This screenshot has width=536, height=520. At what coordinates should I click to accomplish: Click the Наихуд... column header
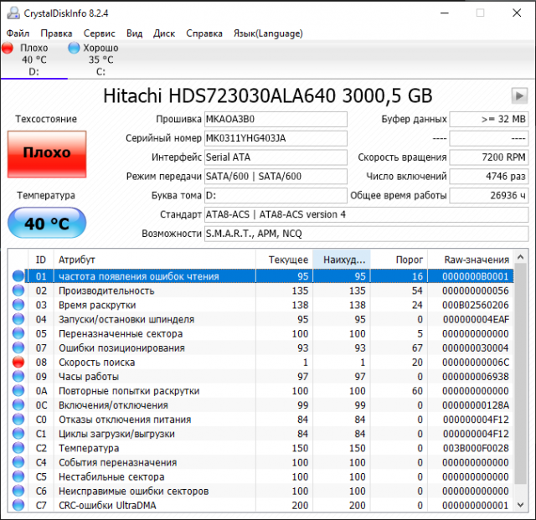(342, 260)
